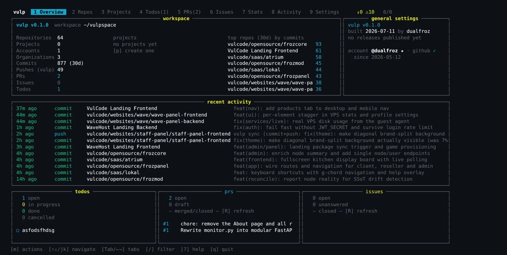
Task: Click the vulp app name in header
Action: tap(19, 12)
